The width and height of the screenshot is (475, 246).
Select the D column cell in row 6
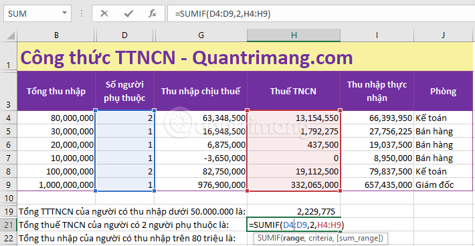click(x=125, y=144)
